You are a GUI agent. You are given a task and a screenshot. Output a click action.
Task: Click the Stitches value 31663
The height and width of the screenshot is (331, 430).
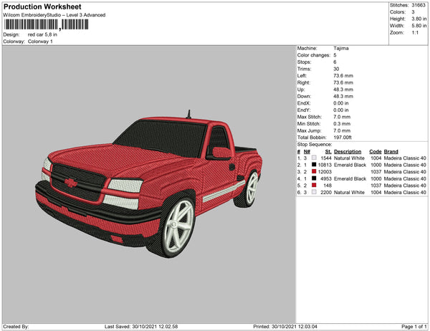coord(419,5)
